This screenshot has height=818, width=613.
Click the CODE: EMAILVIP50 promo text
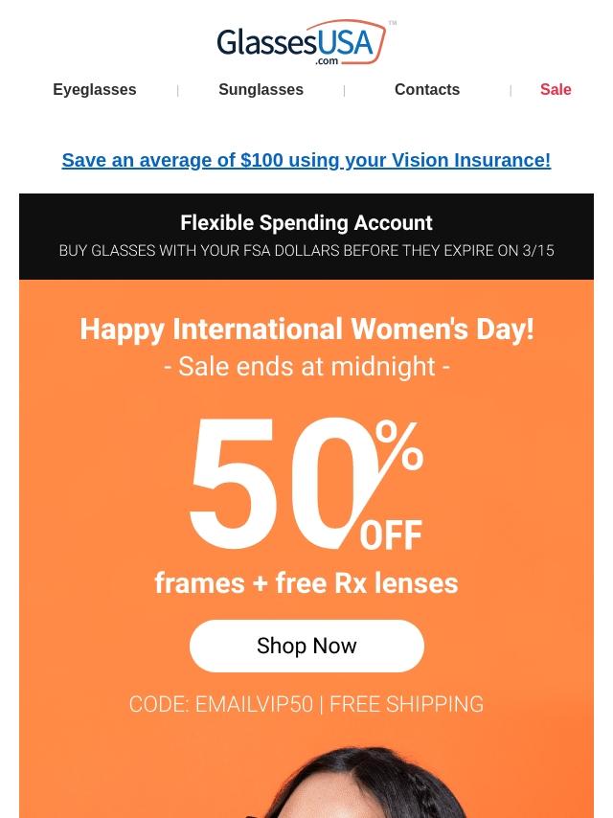(x=220, y=704)
